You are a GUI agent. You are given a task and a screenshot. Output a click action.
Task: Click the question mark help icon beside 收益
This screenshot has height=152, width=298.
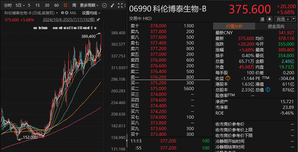coord(228,78)
